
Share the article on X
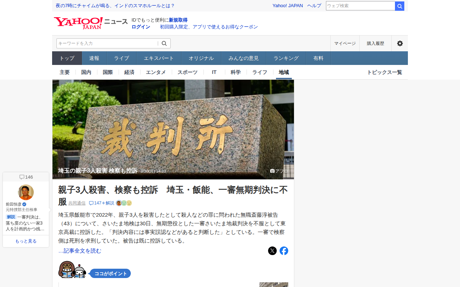coord(272,251)
